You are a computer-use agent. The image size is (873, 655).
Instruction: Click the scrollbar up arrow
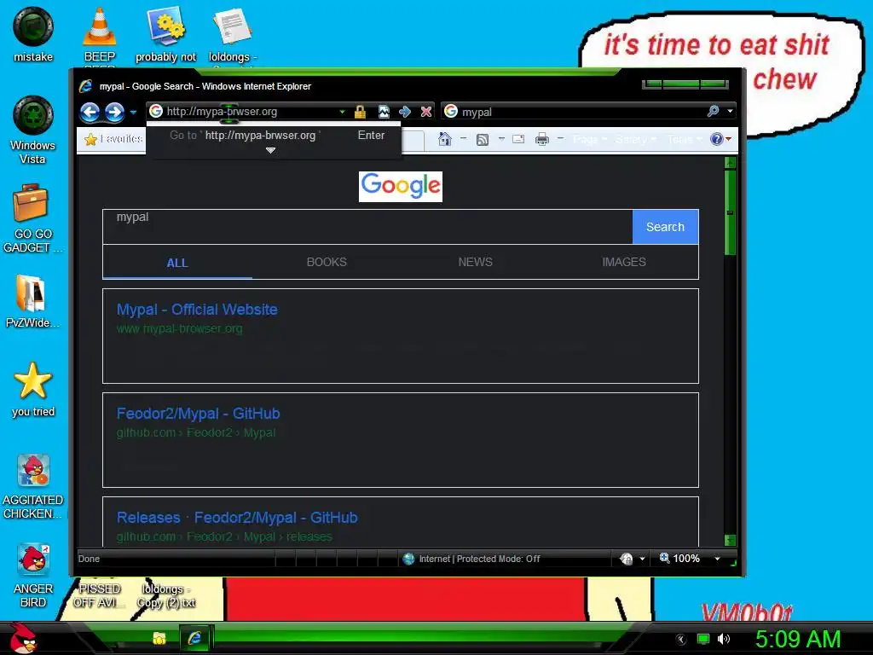(730, 163)
